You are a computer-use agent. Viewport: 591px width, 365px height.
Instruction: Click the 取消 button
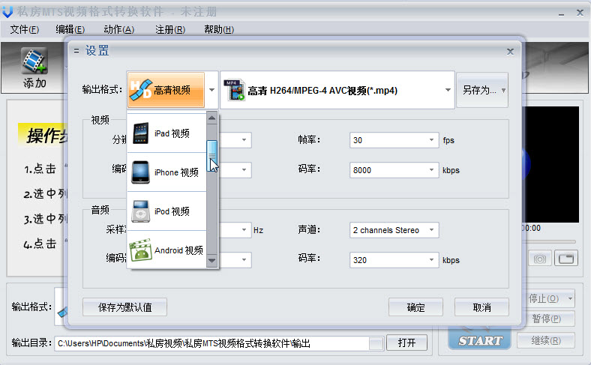pos(481,307)
